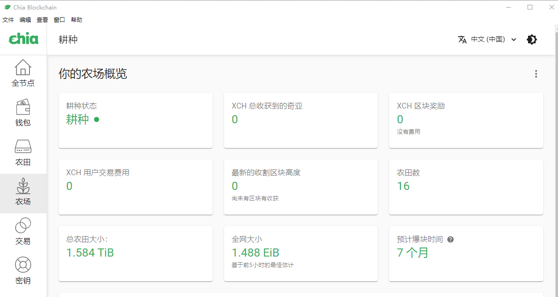Viewport: 558px width, 297px height.
Task: Click help icon next to 预计爆块时间
Action: tap(450, 240)
